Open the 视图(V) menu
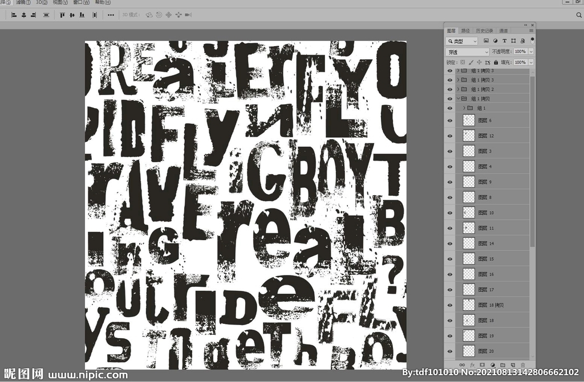This screenshot has height=382, width=584. tap(60, 2)
